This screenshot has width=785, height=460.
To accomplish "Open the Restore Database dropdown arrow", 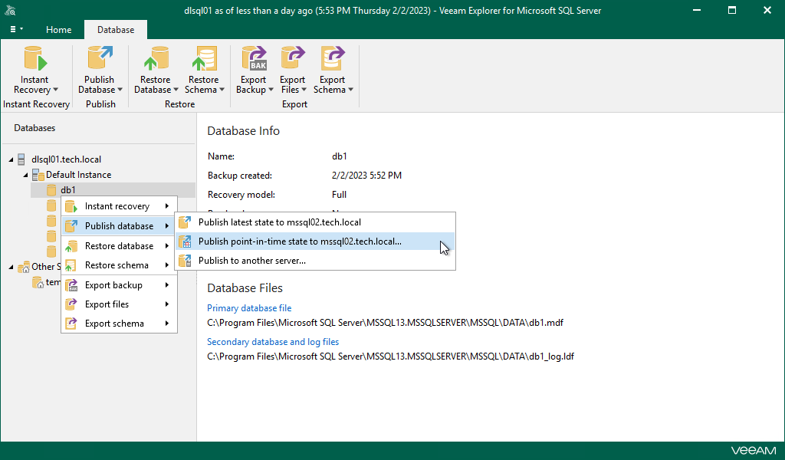I will (176, 90).
